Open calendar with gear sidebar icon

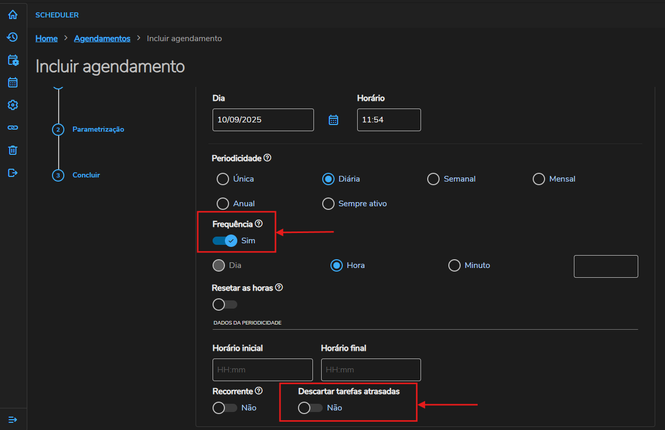(x=13, y=60)
